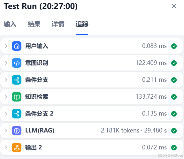184x159 pixels.
Task: Expand the 知识检索 trace row chevron
Action: [x=6, y=97]
